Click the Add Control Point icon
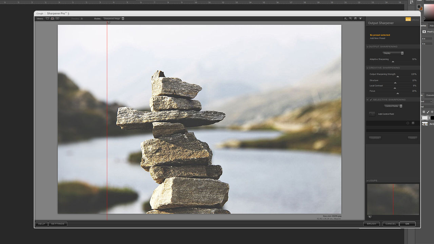Image resolution: width=434 pixels, height=244 pixels. point(372,114)
